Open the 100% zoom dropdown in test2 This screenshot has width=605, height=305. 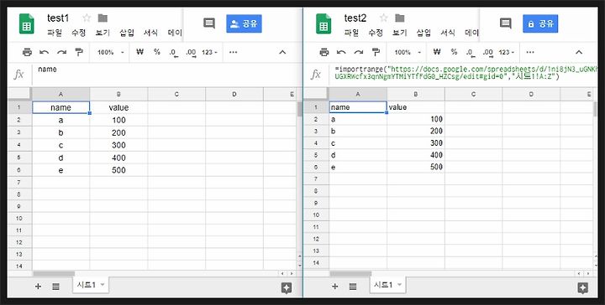click(408, 52)
